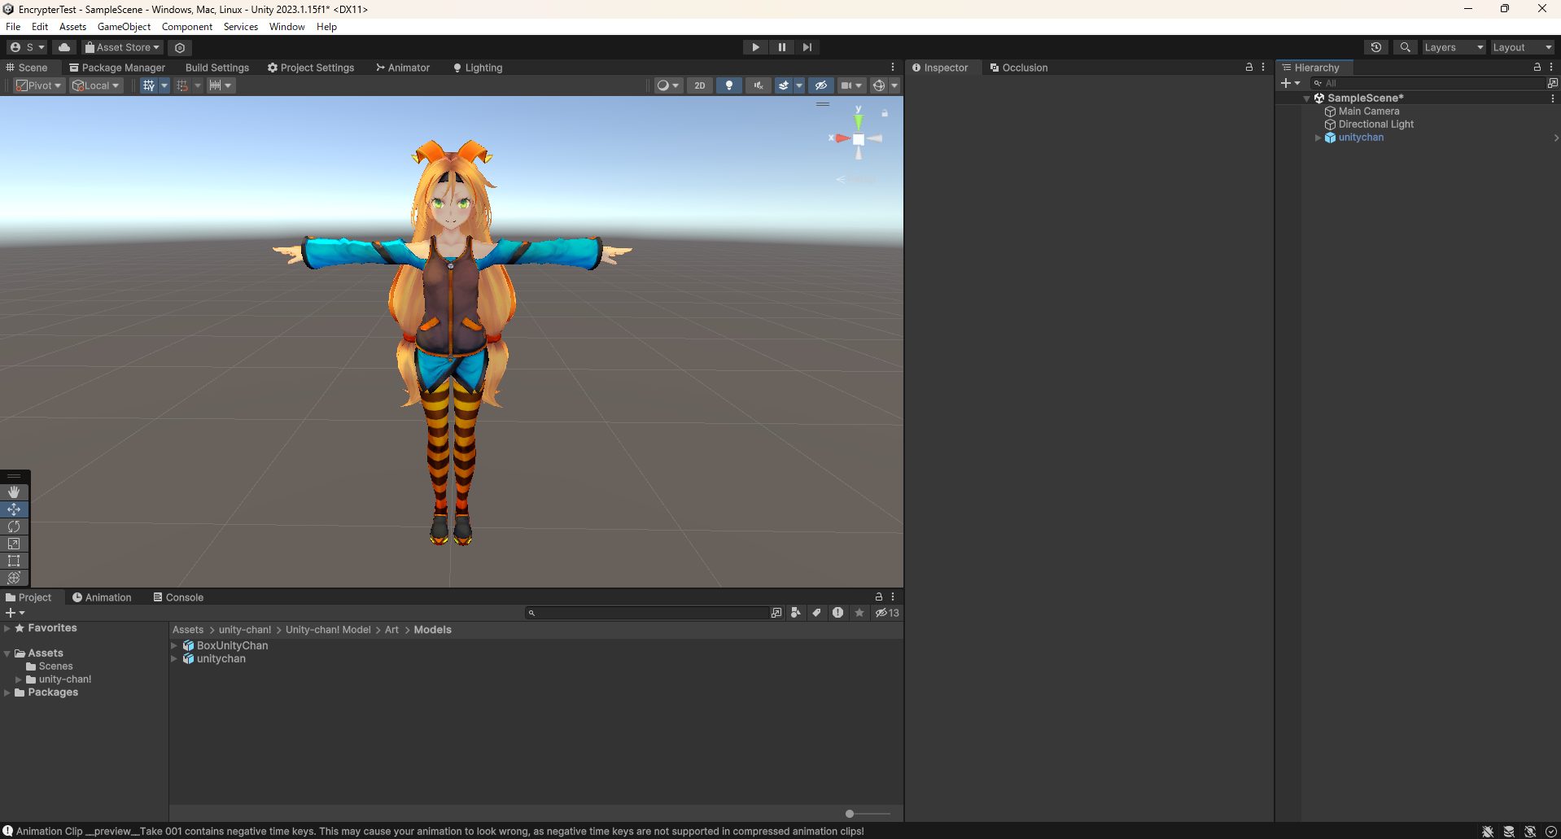Click the search icon in the toolbar
1561x839 pixels.
click(x=1405, y=47)
